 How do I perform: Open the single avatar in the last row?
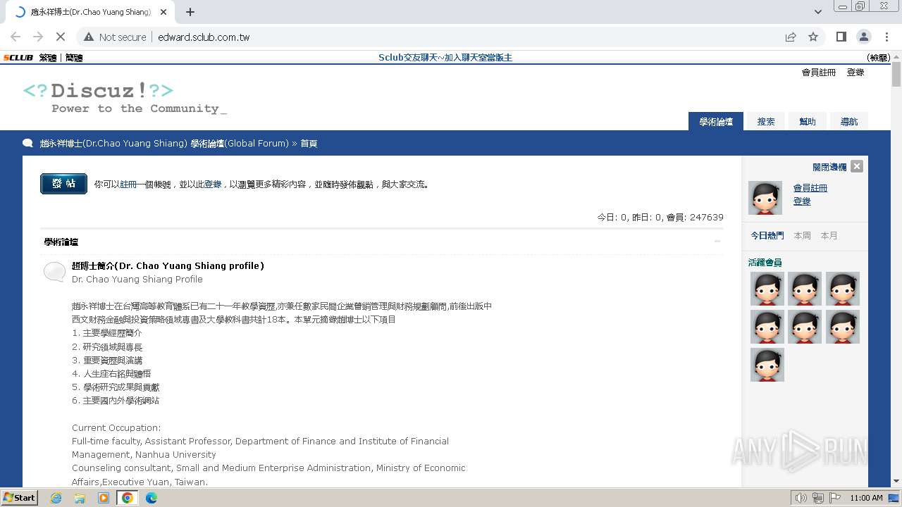point(767,365)
